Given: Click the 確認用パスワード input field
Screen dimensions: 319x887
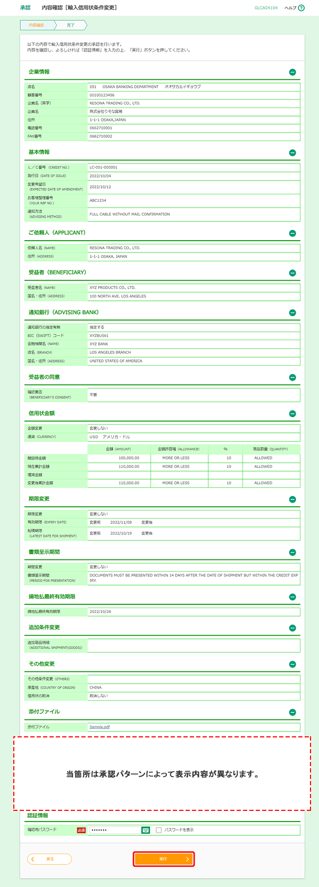Looking at the screenshot, I should [114, 830].
